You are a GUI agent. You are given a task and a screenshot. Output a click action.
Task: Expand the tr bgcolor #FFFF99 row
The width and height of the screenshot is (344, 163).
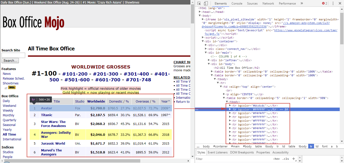point(230,121)
